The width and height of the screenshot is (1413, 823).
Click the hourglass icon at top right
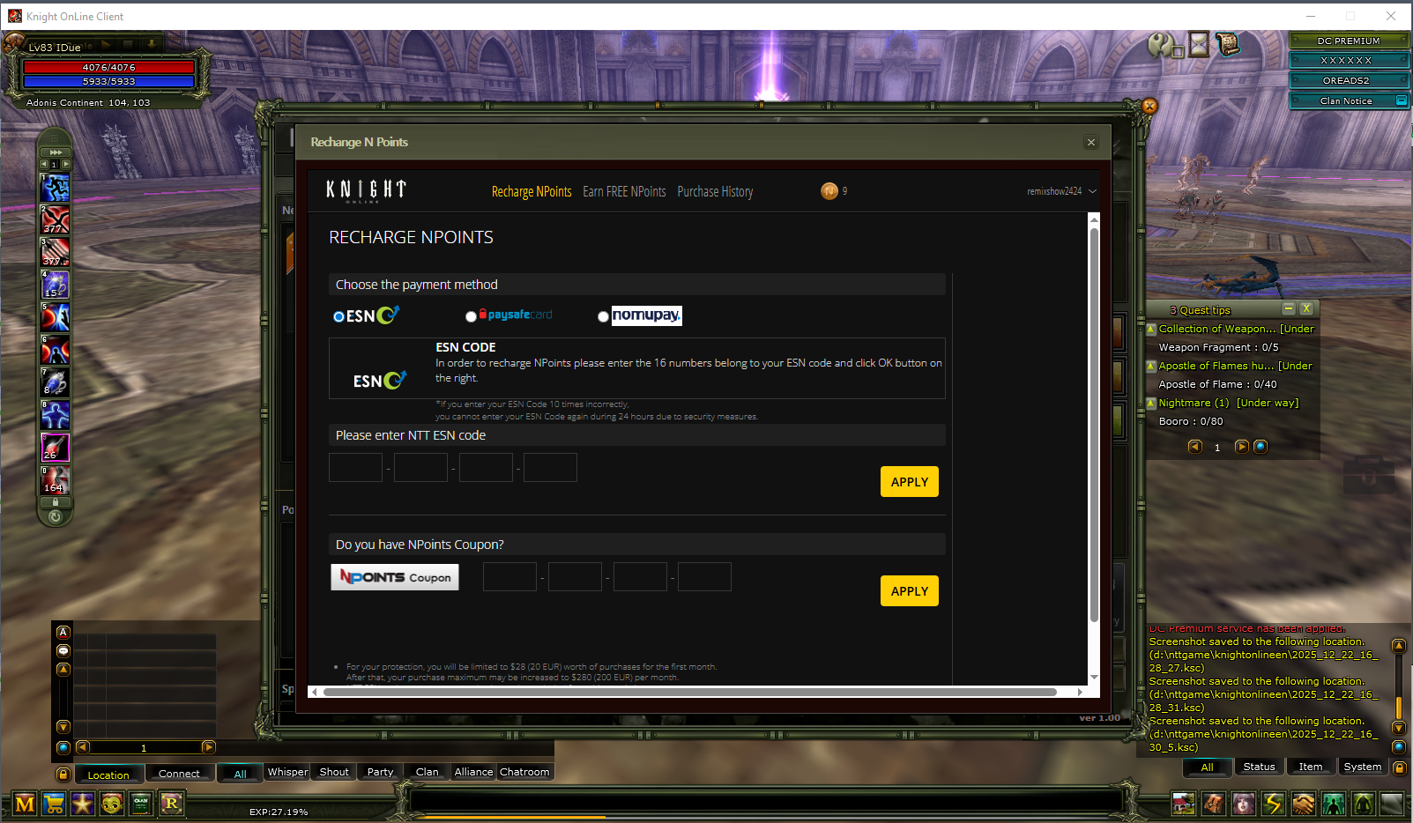click(1199, 44)
